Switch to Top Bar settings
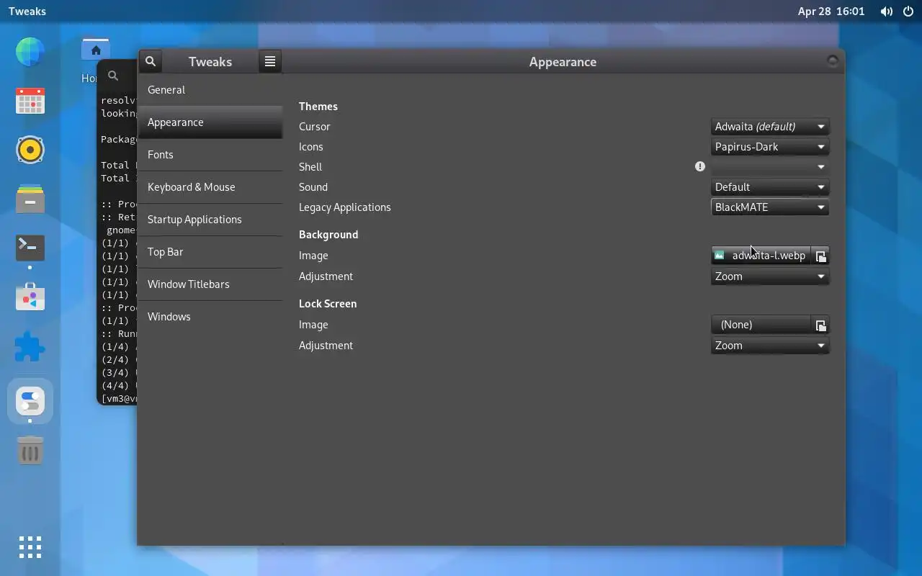This screenshot has height=576, width=922. click(210, 252)
